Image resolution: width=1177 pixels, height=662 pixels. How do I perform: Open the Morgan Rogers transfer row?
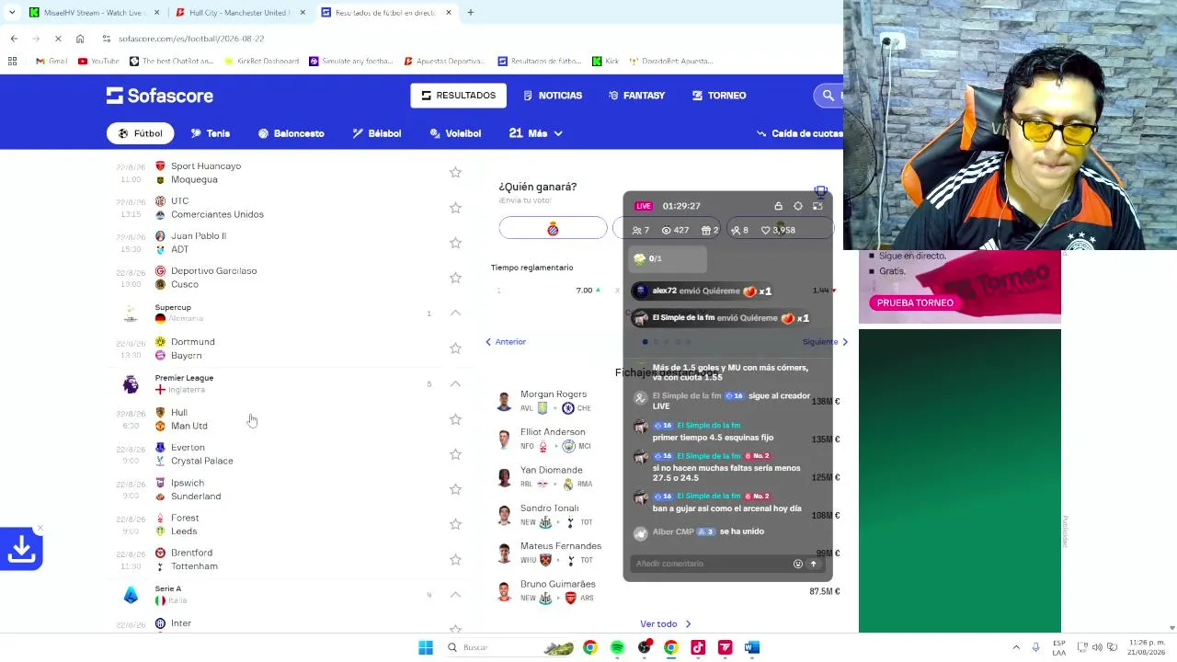[x=668, y=401]
